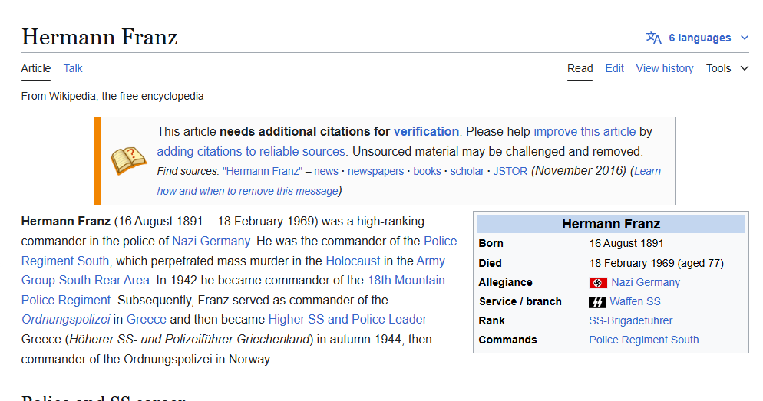The width and height of the screenshot is (763, 401).
Task: Click the (November 2016) date text
Action: point(579,171)
